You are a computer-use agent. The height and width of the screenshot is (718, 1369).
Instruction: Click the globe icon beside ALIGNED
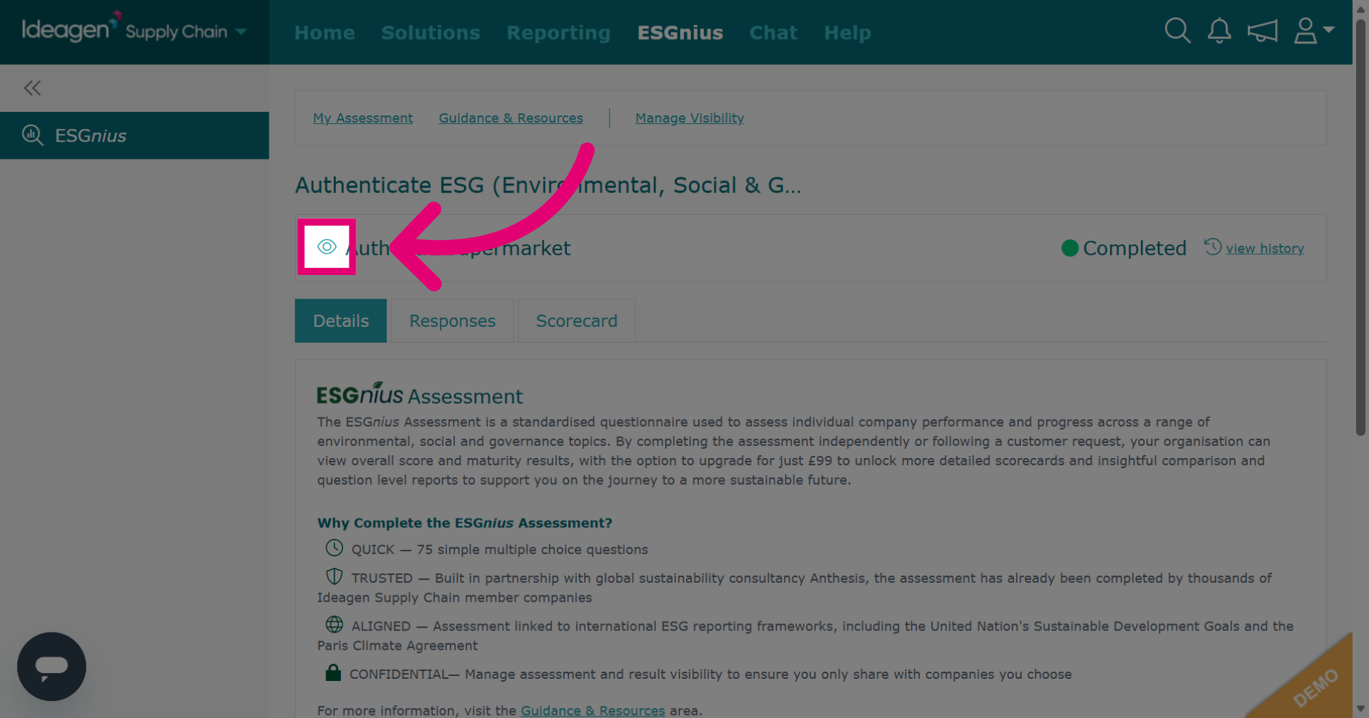click(334, 625)
